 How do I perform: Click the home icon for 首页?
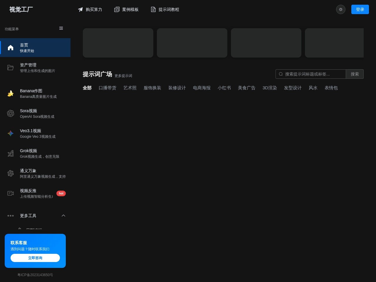click(11, 48)
